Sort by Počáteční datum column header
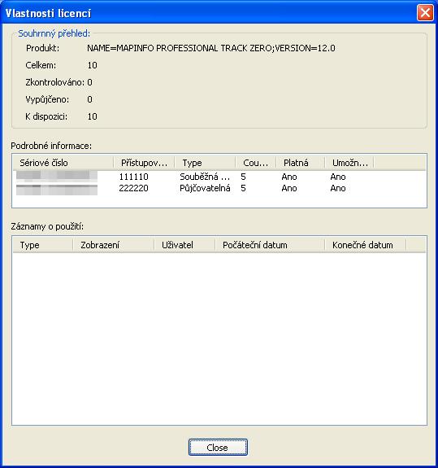The width and height of the screenshot is (438, 468). pyautogui.click(x=270, y=245)
